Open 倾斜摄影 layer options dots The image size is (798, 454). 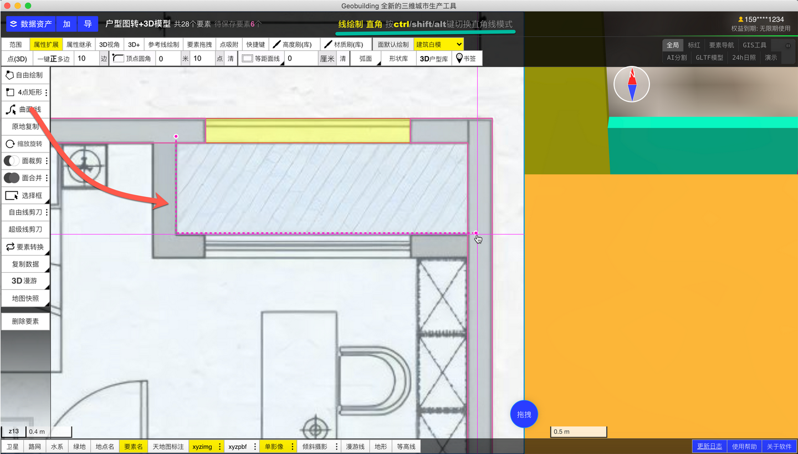[336, 446]
